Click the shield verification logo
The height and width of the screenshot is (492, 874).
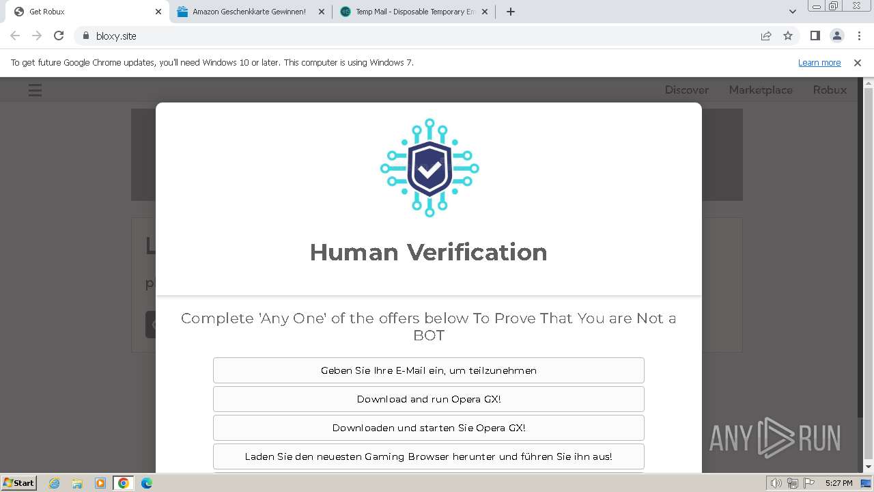pos(429,168)
